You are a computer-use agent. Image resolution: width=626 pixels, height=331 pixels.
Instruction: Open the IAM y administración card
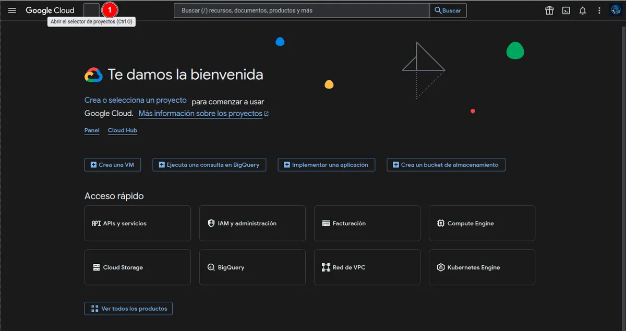(x=252, y=223)
